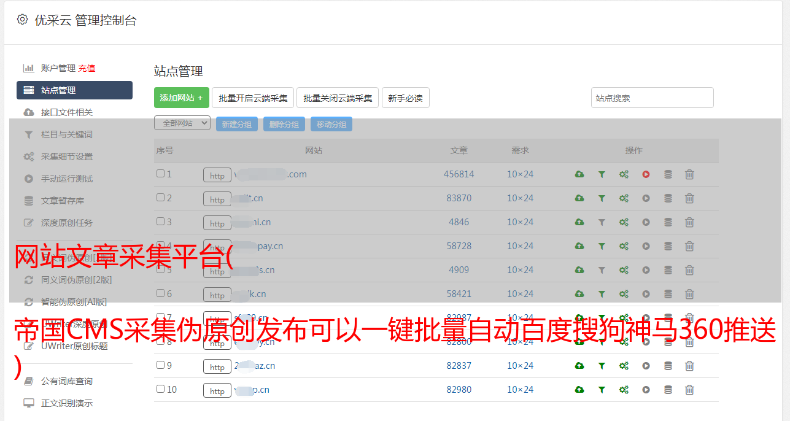This screenshot has width=790, height=421.
Task: Click the cloud upload icon in row 10
Action: pyautogui.click(x=579, y=390)
